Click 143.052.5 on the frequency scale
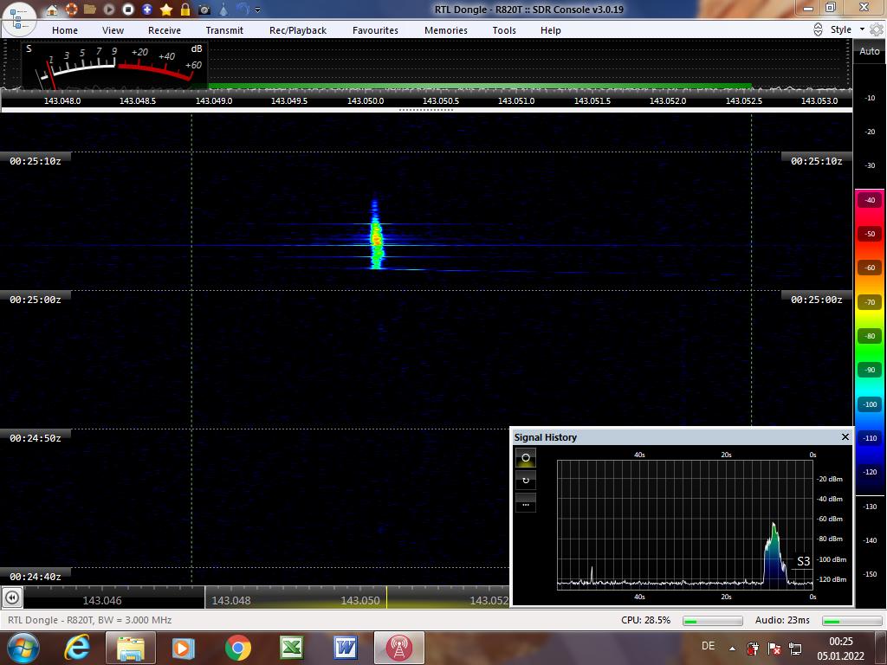This screenshot has height=665, width=887. coord(744,100)
